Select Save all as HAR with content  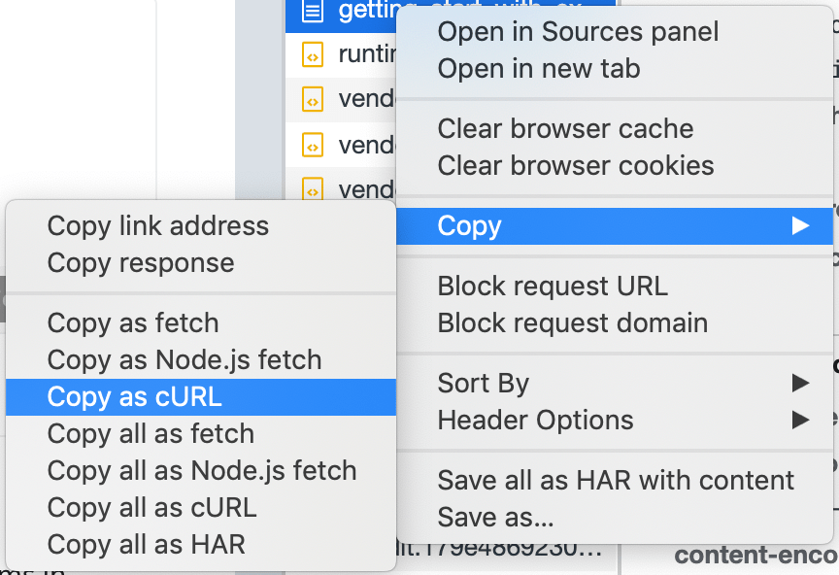tap(615, 480)
